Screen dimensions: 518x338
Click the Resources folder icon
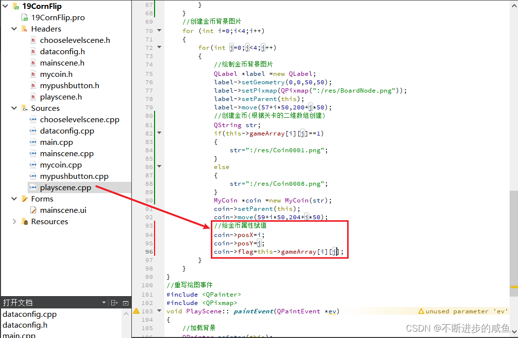25,222
